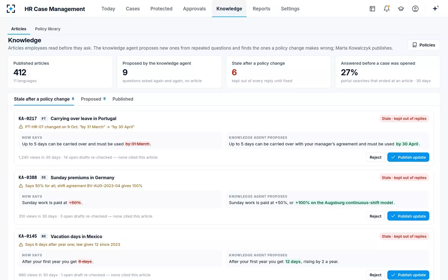Click the HR Case Management logo icon
Viewport: 448px width, 280px height.
click(11, 9)
